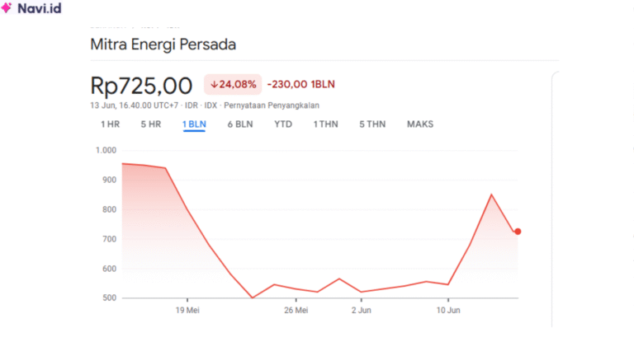This screenshot has width=634, height=356.
Task: Click the 2 Jun date axis marker
Action: (361, 310)
